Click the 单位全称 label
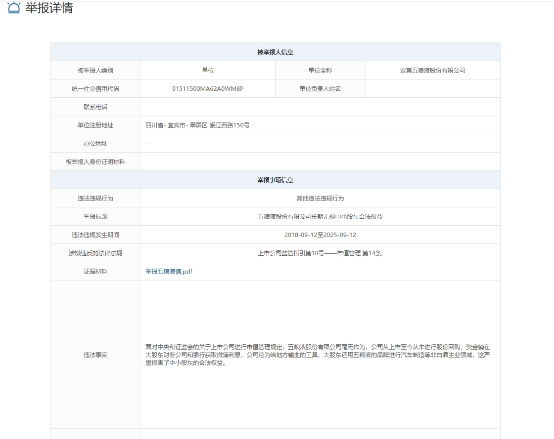 click(320, 70)
